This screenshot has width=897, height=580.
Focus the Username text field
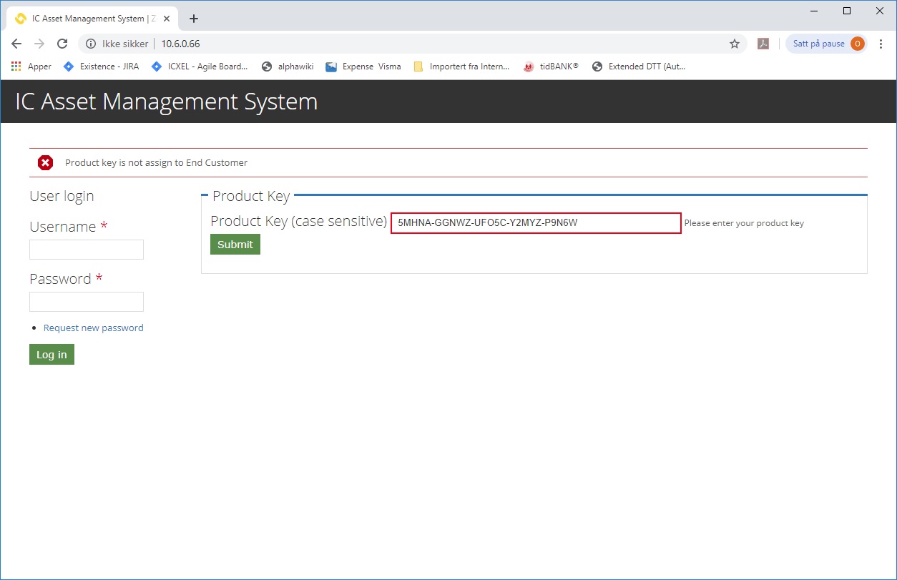pos(87,250)
